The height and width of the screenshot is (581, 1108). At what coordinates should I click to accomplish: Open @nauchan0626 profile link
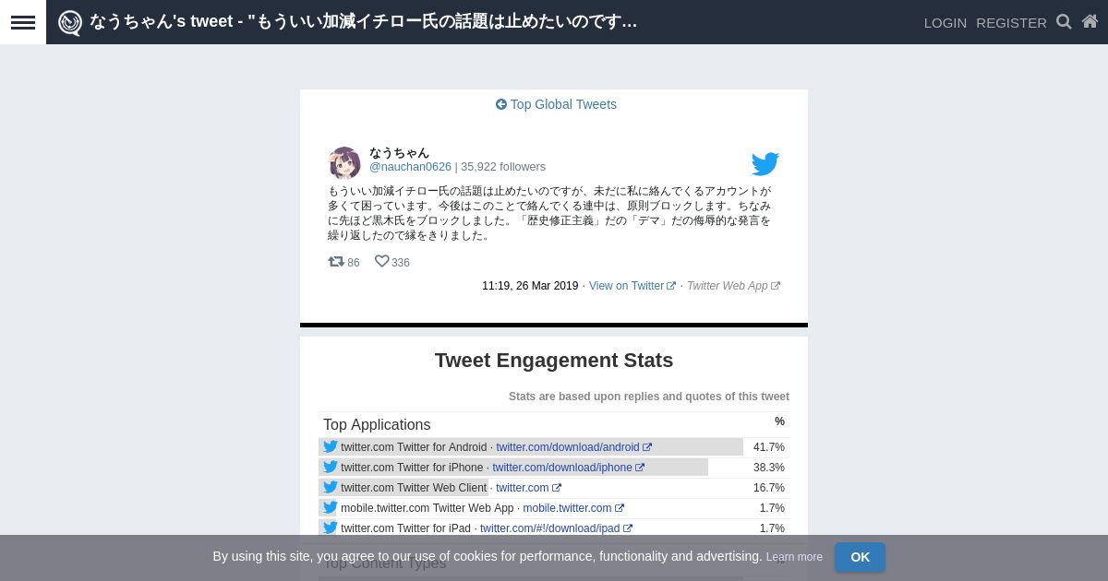pos(410,167)
